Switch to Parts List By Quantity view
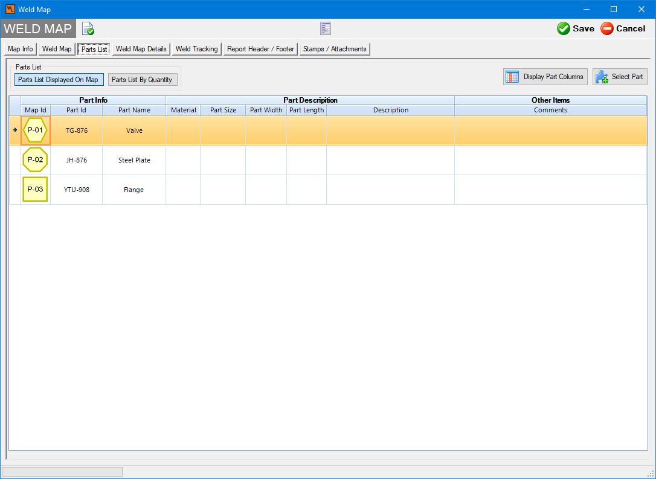Viewport: 656px width, 479px height. pyautogui.click(x=142, y=80)
